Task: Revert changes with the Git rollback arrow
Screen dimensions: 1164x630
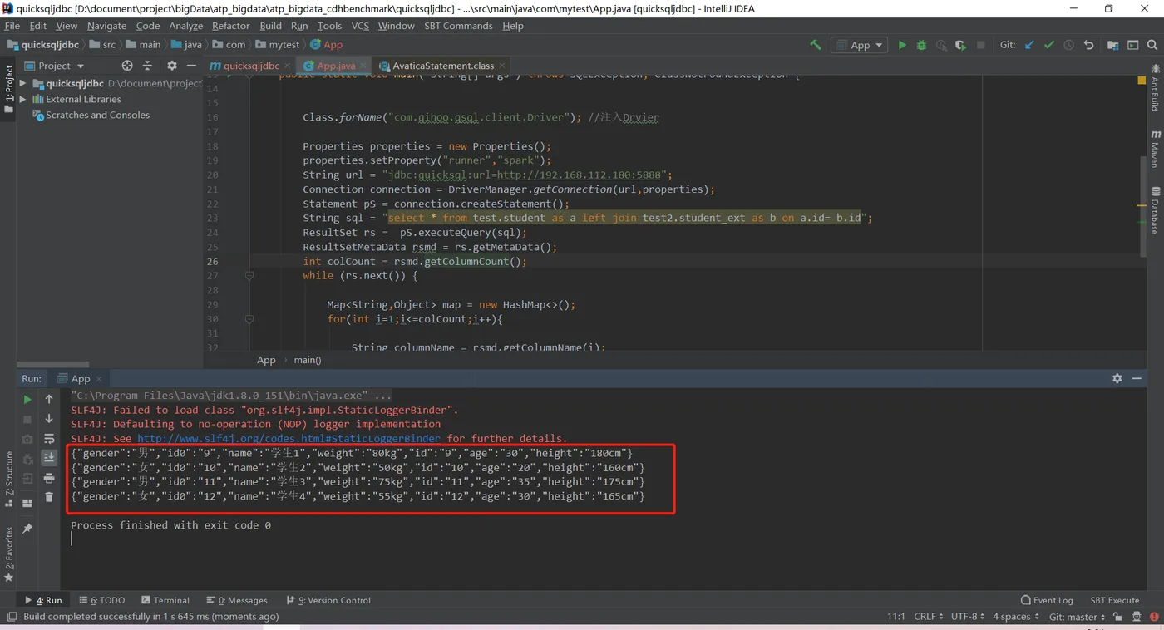Action: click(x=1088, y=45)
